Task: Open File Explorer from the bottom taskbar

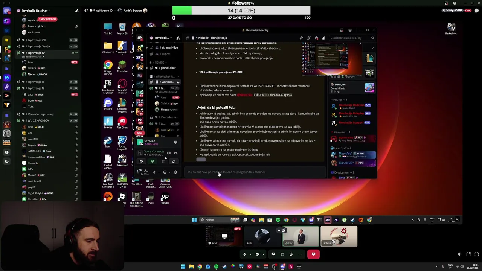Action: [x=191, y=266]
